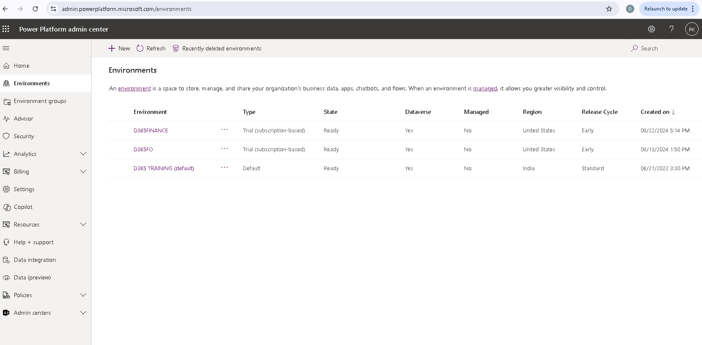Select the 'Default' type cell
Screen dimensions: 702x345
click(x=251, y=169)
